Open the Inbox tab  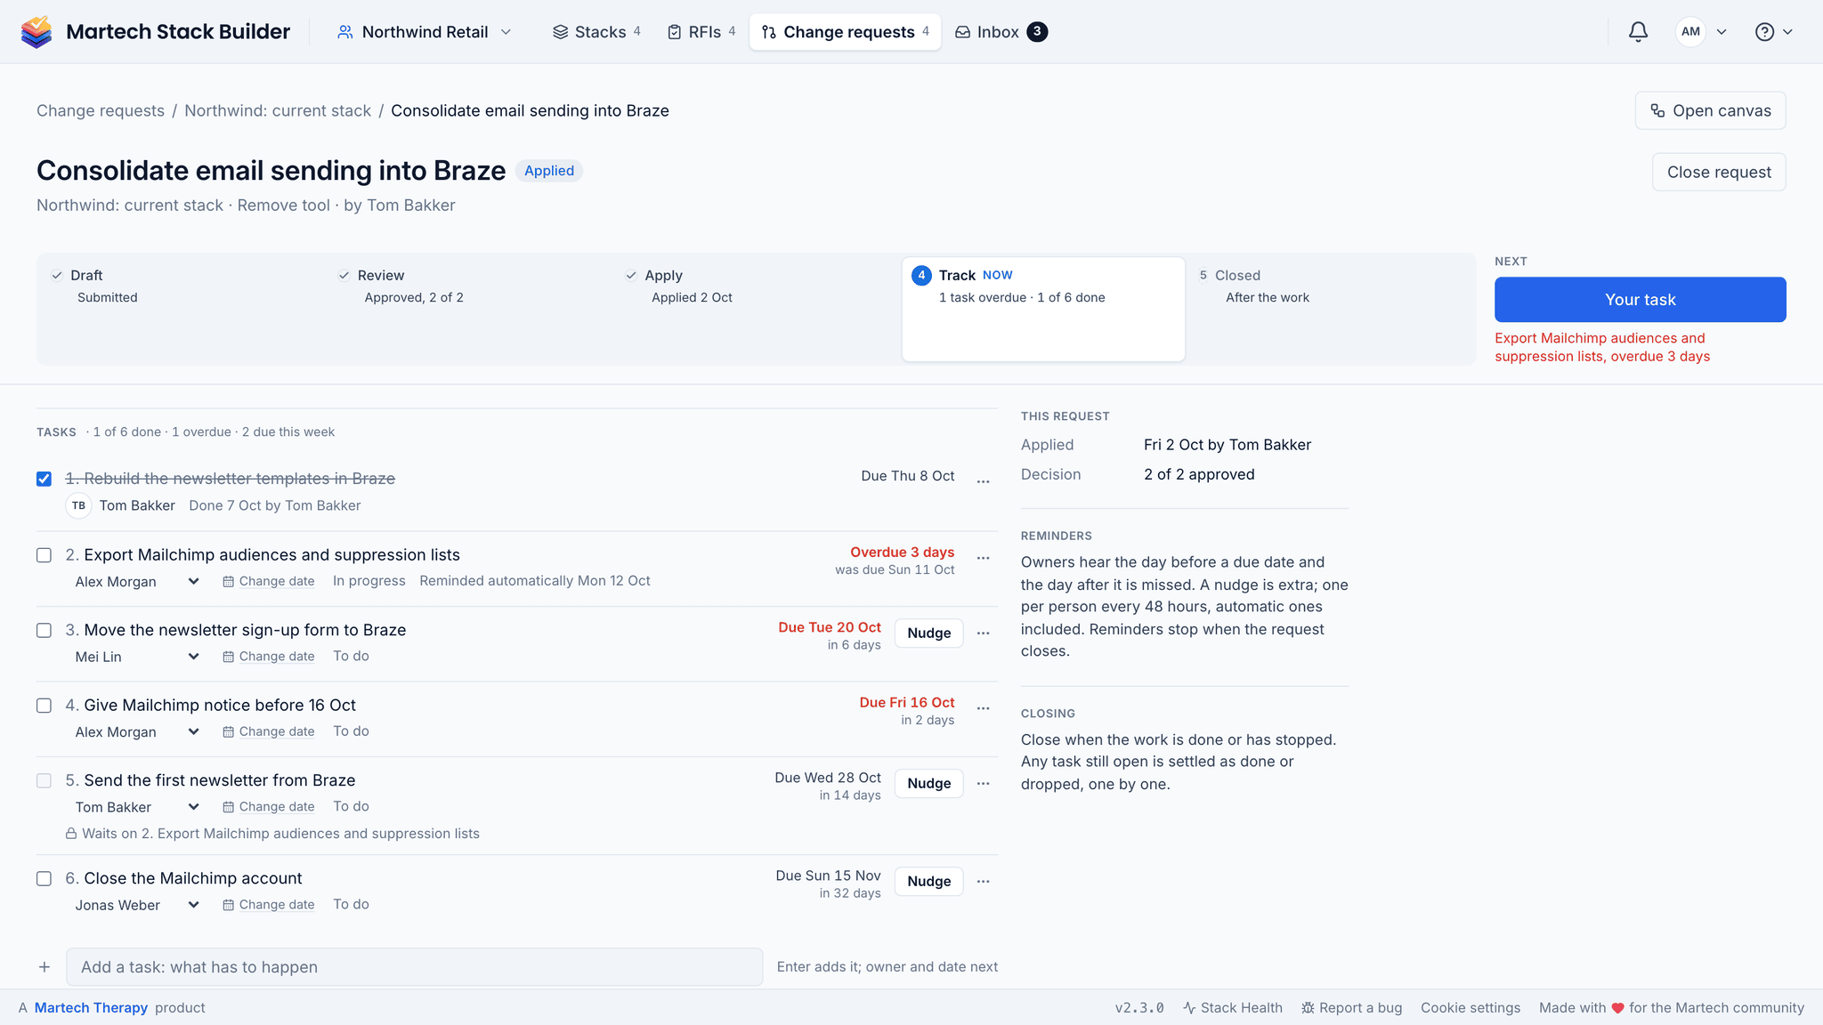tap(1001, 32)
